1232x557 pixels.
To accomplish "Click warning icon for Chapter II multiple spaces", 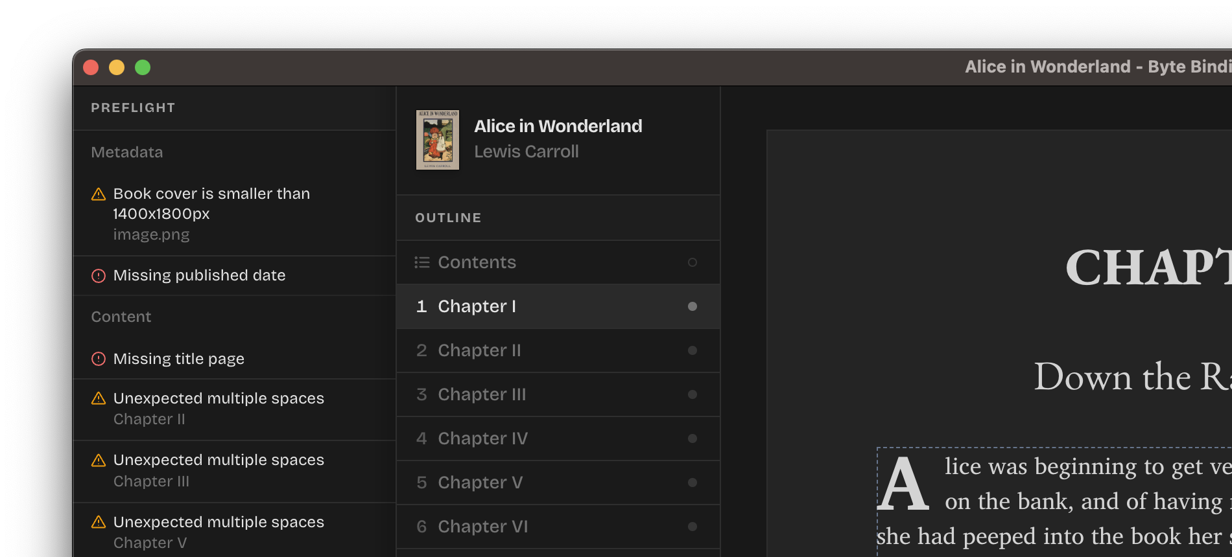I will point(99,398).
